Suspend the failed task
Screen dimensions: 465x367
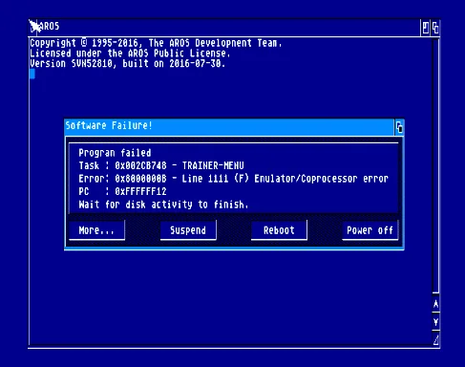[188, 230]
